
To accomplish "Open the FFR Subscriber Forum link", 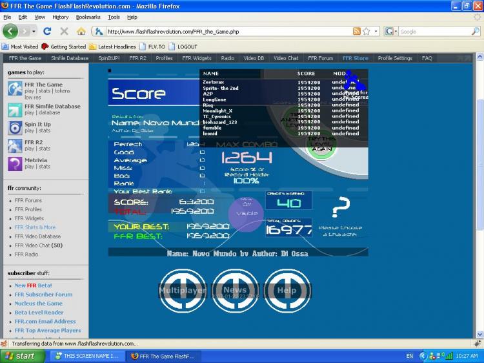I will coord(43,295).
